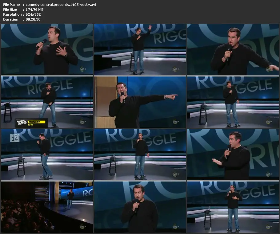Click the "Resolution" label
The image size is (280, 234).
tap(12, 14)
